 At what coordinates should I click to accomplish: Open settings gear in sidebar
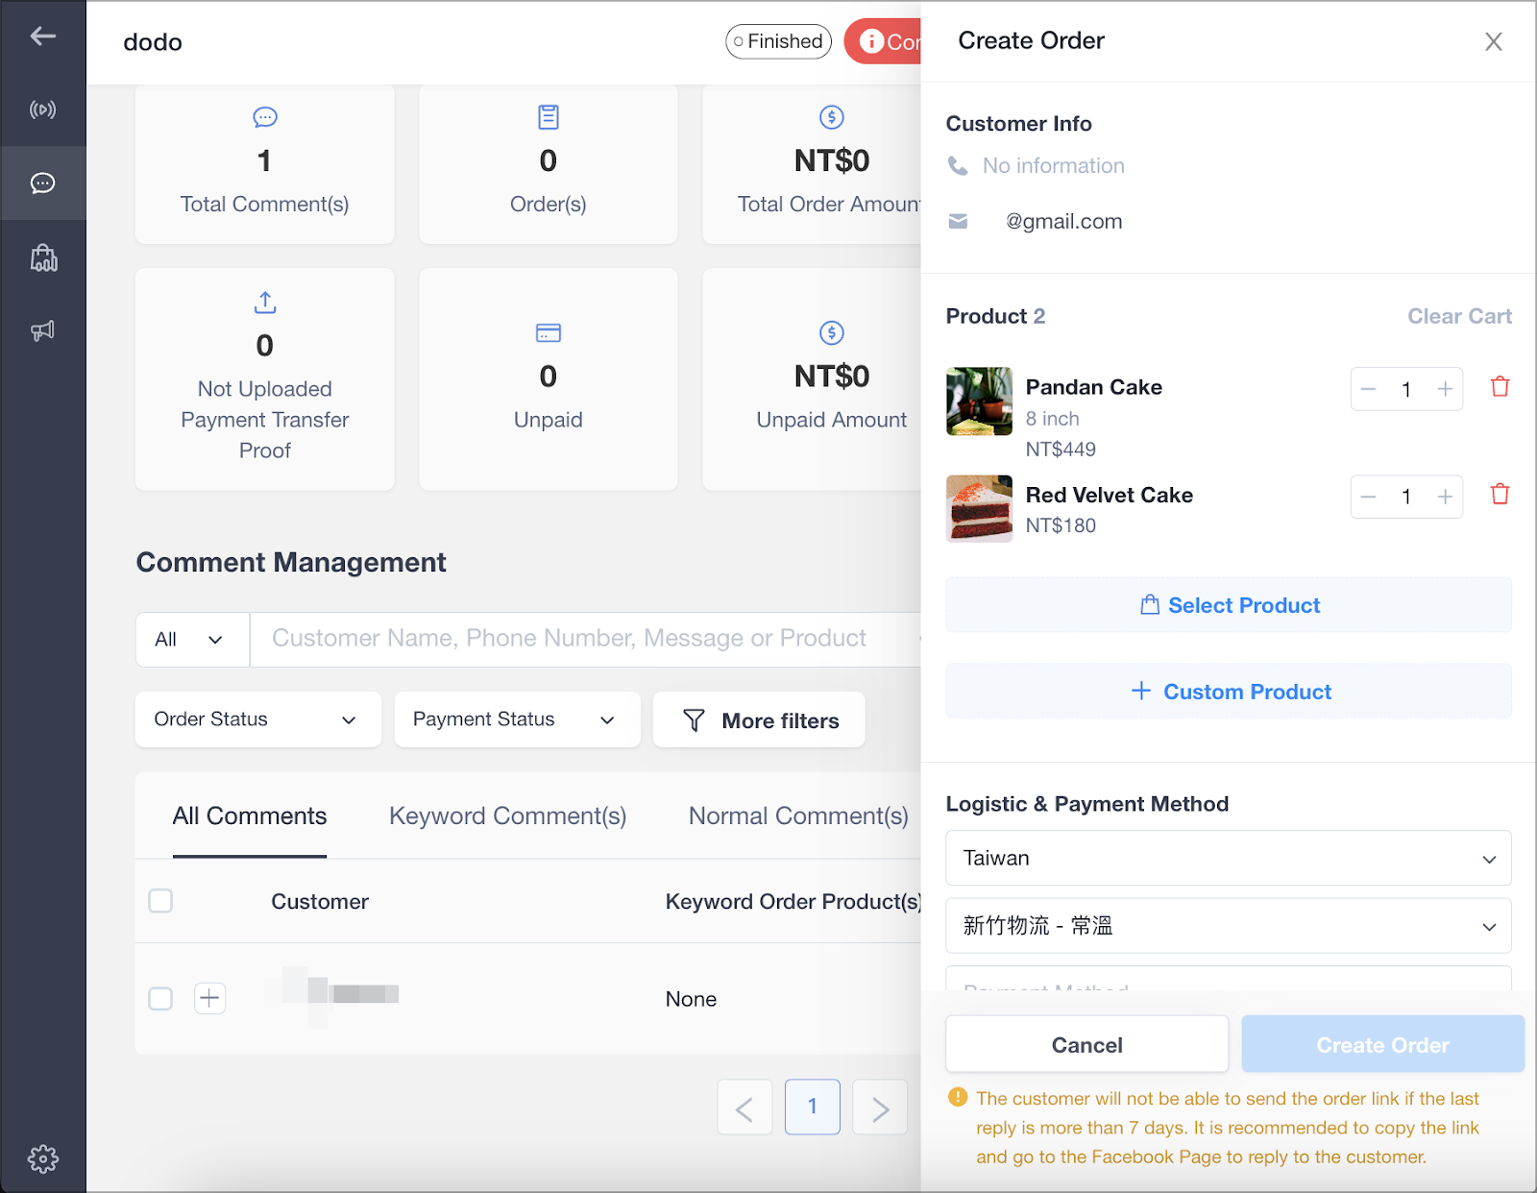[42, 1159]
